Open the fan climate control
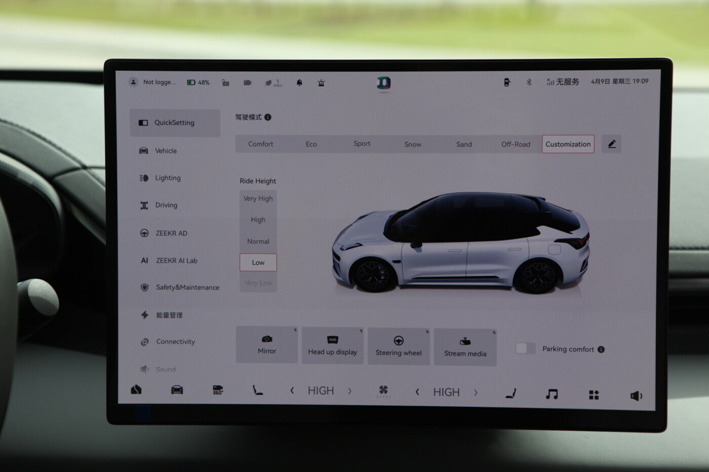The image size is (709, 472). 383,391
